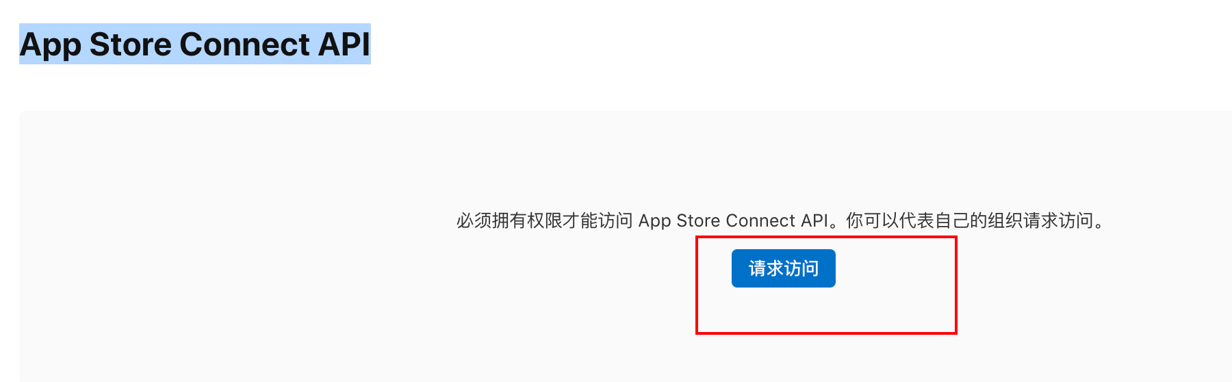This screenshot has width=1232, height=382.
Task: Click the word "App" in the page heading
Action: (x=50, y=44)
